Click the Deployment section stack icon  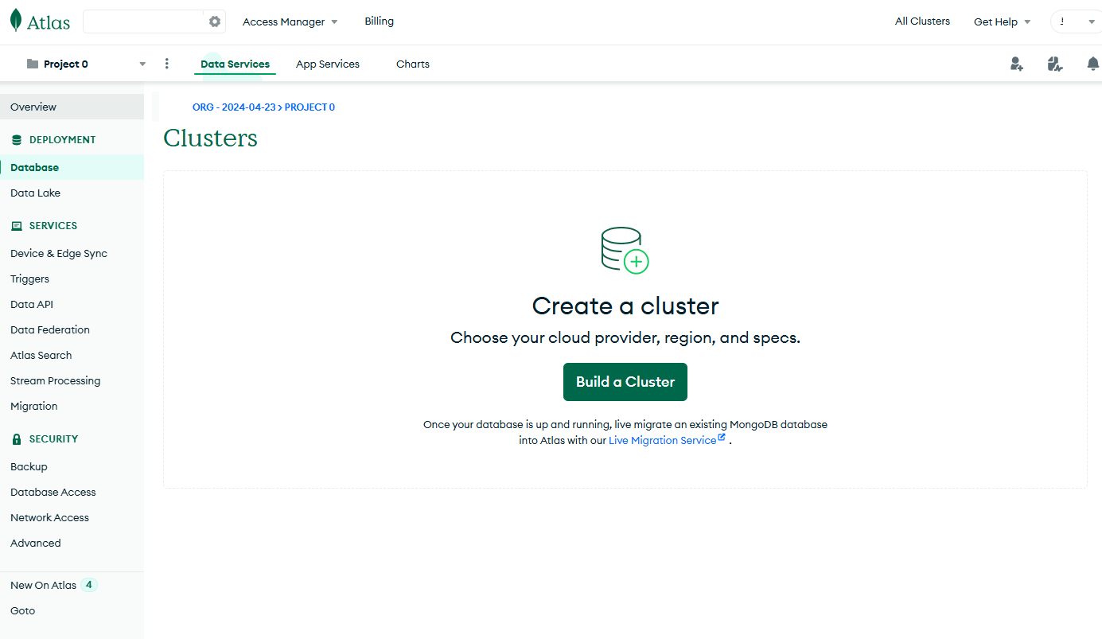(x=17, y=139)
